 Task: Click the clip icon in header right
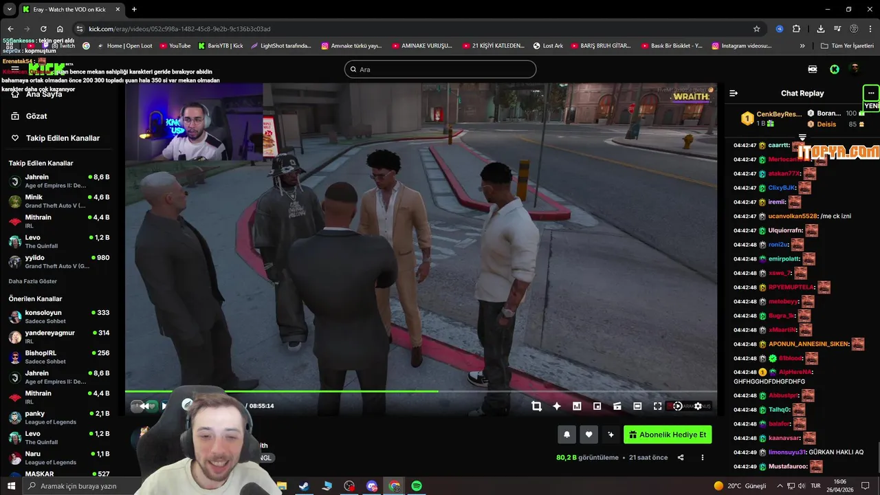[x=813, y=69]
